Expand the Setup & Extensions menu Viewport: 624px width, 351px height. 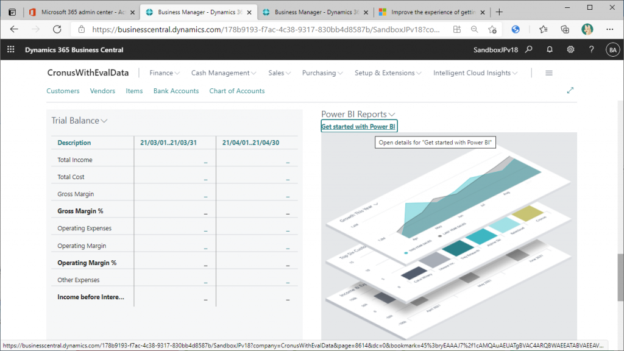pos(388,73)
